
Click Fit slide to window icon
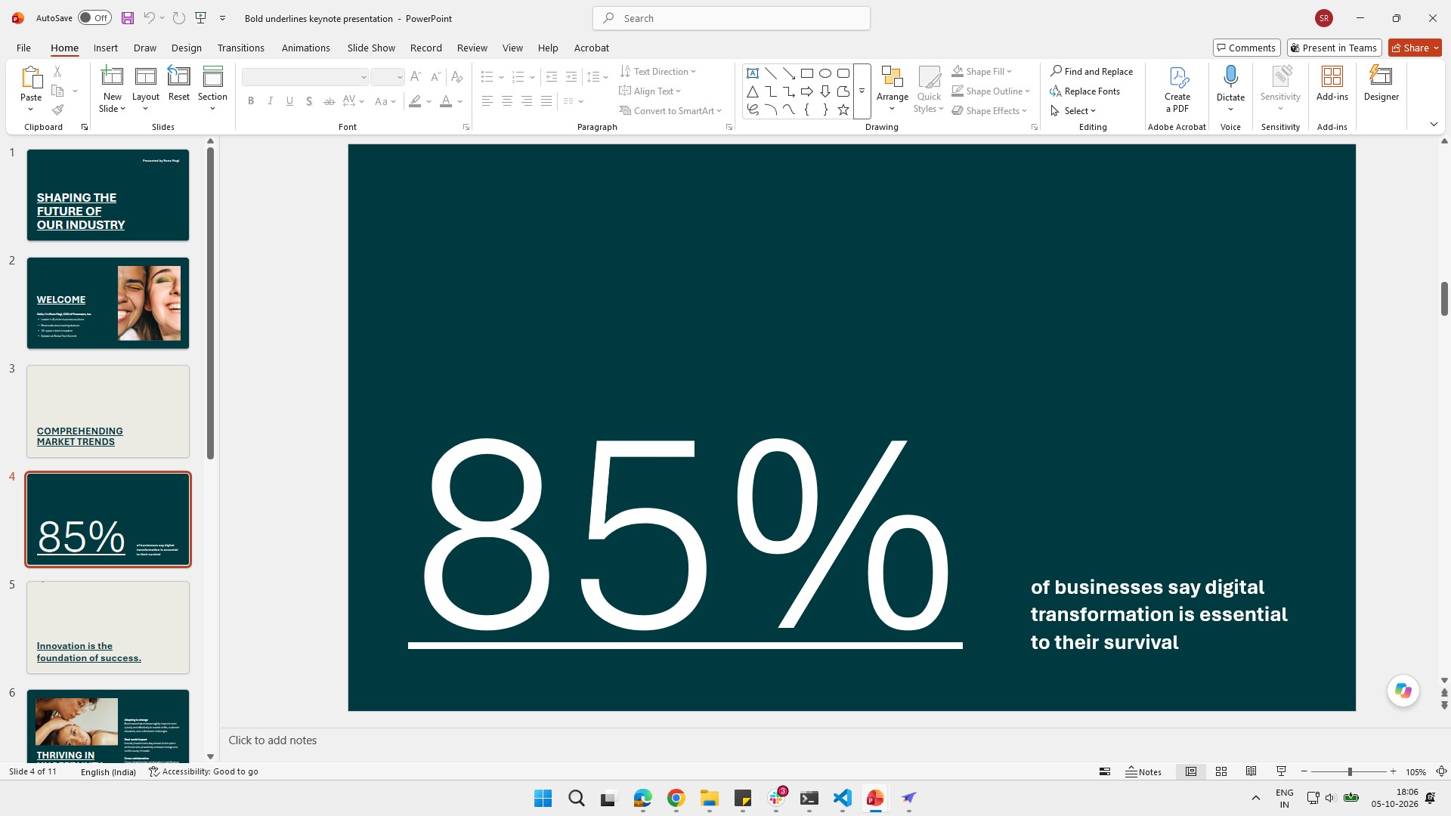click(x=1441, y=771)
